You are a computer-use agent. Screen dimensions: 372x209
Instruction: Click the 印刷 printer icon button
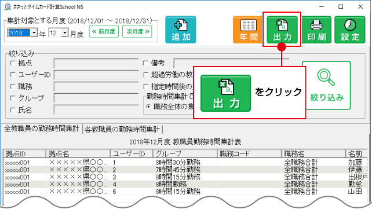316,30
